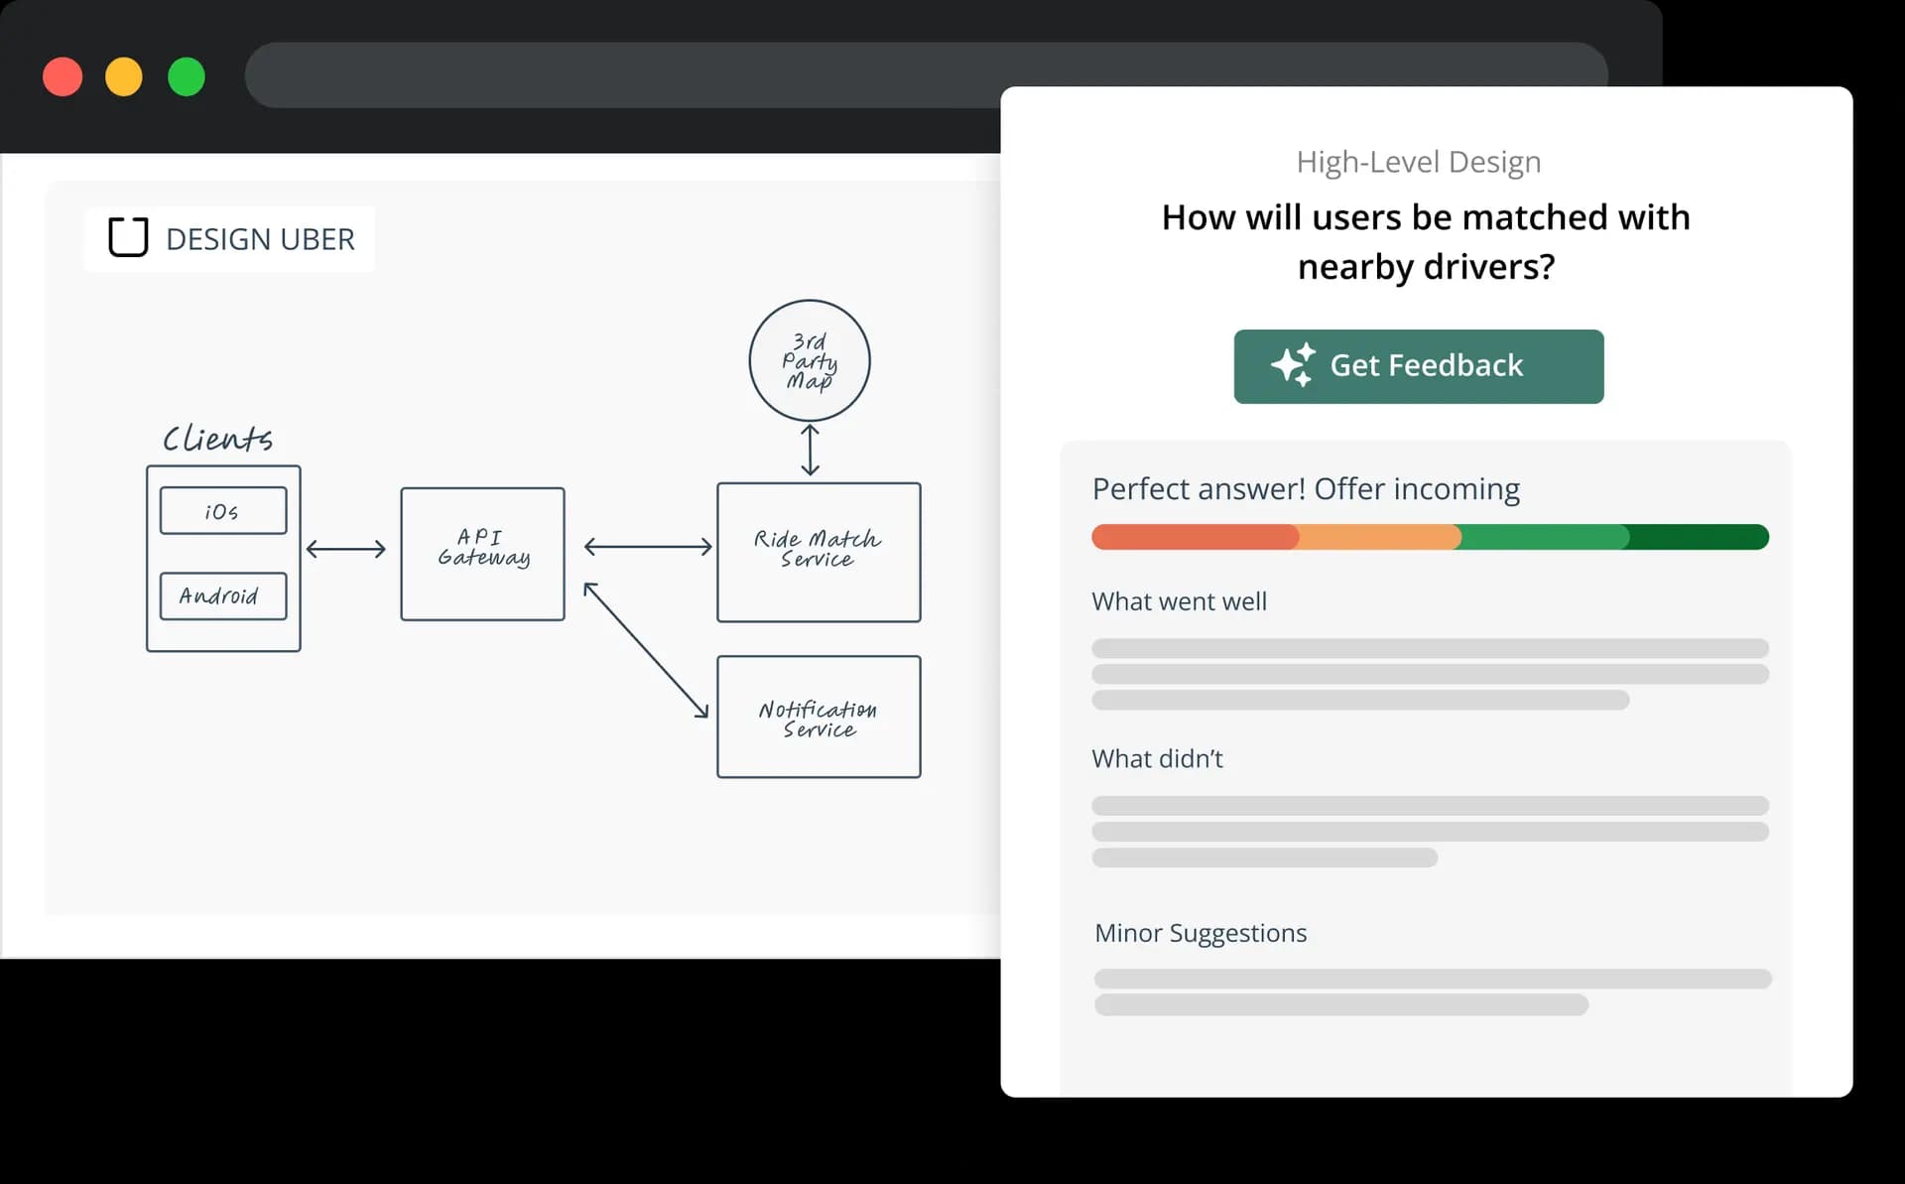Viewport: 1905px width, 1184px height.
Task: Click the Uber logo icon beside DESIGN UBER
Action: [x=128, y=237]
